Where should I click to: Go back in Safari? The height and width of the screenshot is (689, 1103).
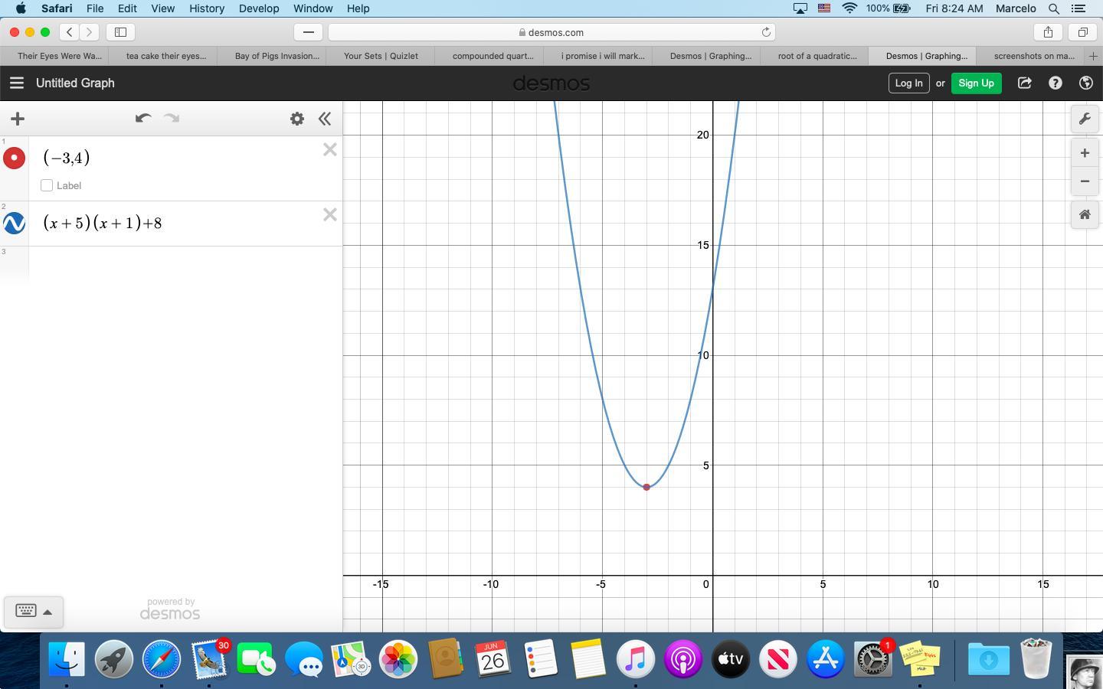point(70,32)
